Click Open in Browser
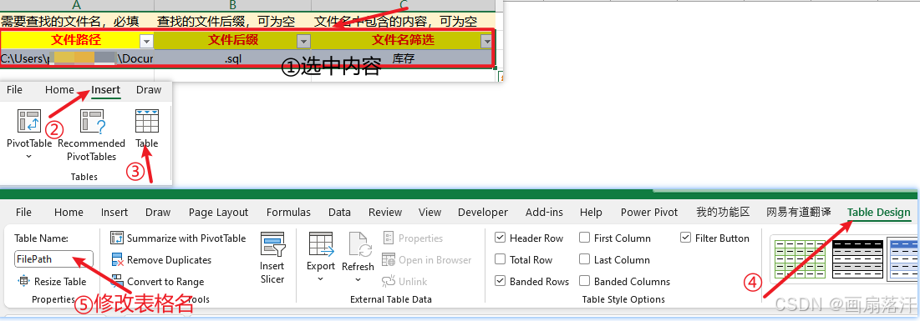This screenshot has width=920, height=321. [x=427, y=259]
